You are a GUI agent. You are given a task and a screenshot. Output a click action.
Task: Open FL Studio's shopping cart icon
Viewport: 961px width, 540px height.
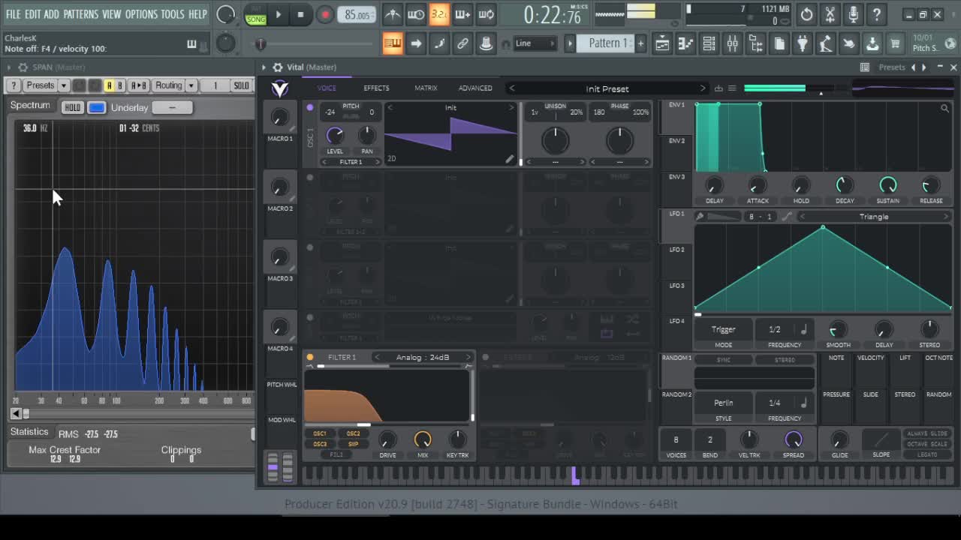pos(895,43)
